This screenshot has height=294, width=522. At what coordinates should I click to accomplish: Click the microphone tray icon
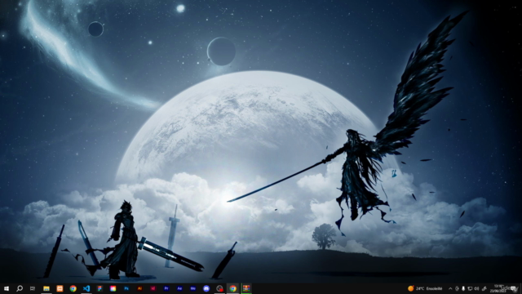tap(463, 288)
